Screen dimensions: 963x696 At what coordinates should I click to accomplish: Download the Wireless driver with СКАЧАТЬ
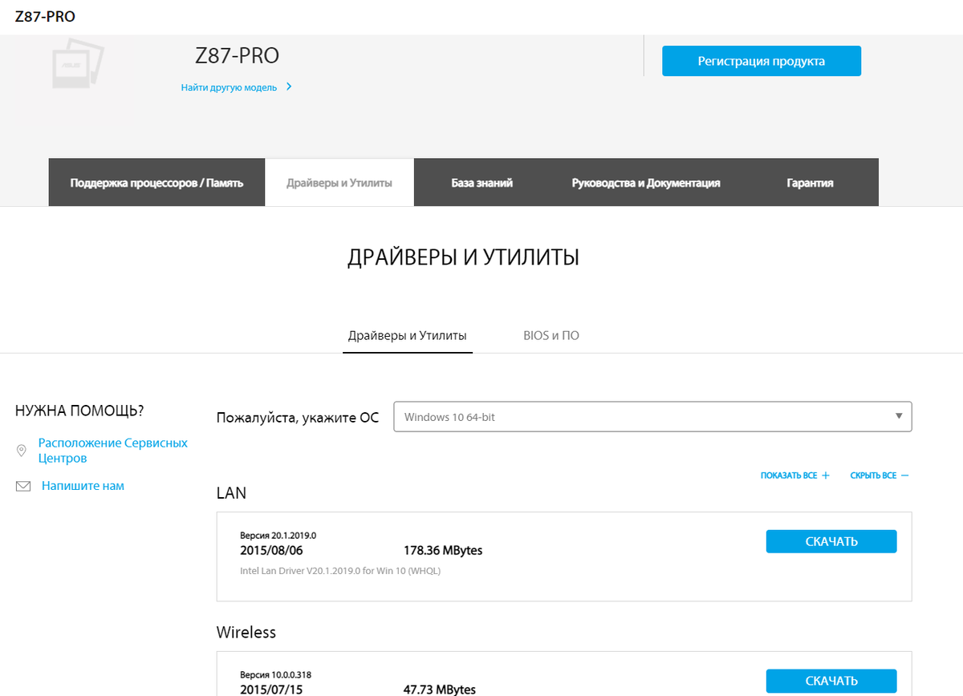tap(831, 681)
